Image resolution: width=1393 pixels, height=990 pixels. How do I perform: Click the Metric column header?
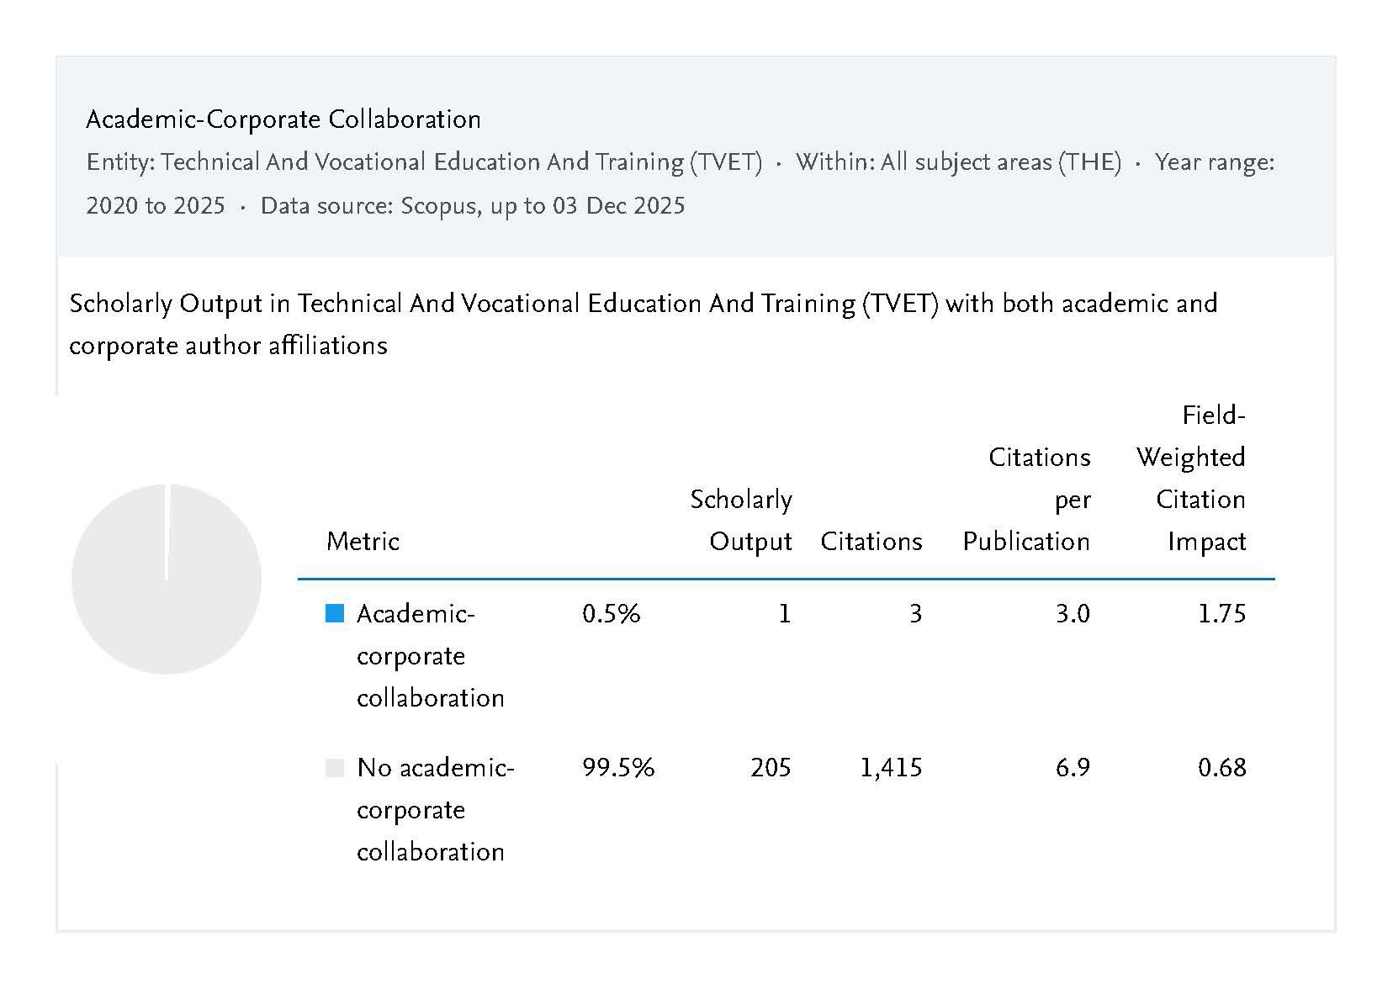tap(363, 541)
